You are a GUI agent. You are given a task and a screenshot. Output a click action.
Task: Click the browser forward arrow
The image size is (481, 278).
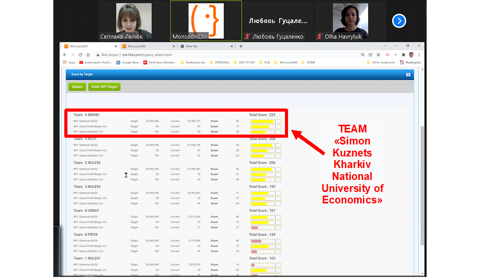(x=73, y=55)
